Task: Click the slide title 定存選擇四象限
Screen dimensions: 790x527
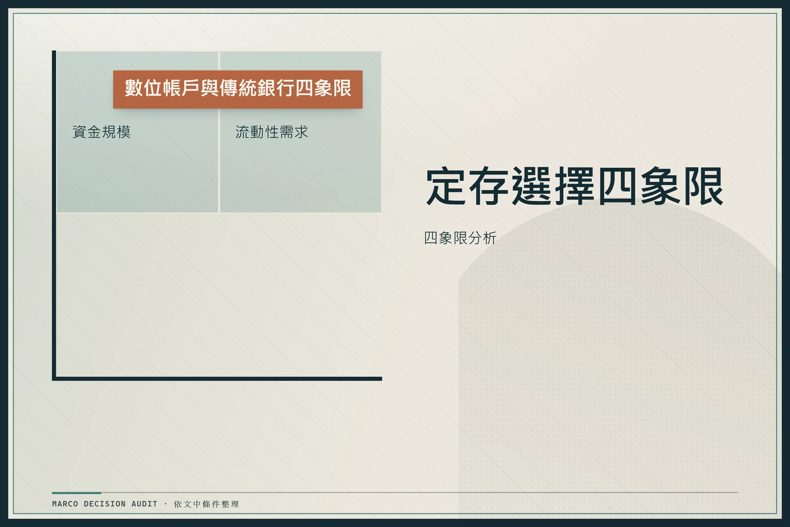Action: 574,186
